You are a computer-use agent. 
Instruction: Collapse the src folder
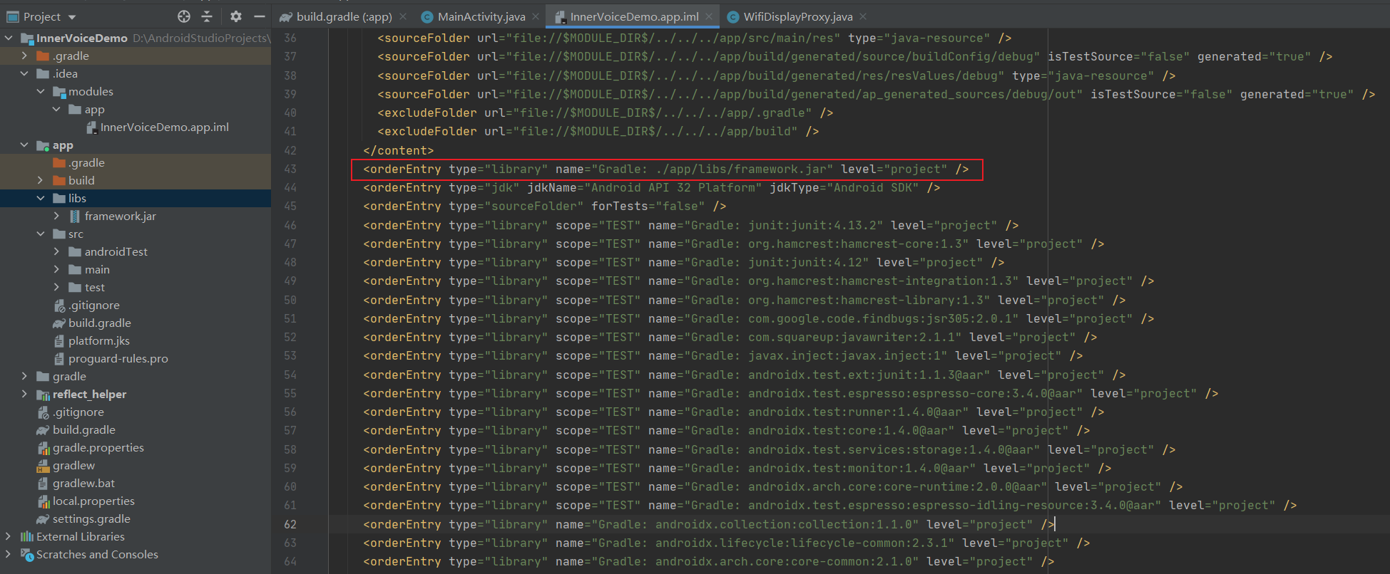pyautogui.click(x=41, y=234)
